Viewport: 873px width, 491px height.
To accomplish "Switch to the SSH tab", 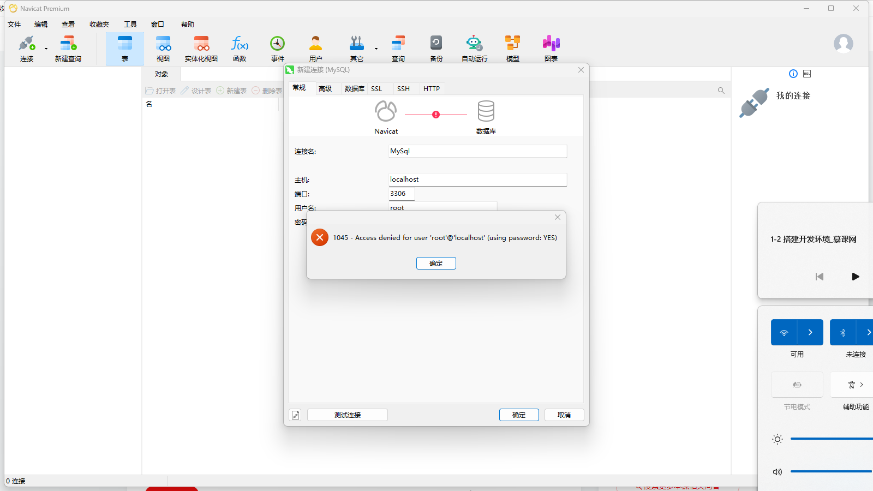I will pyautogui.click(x=404, y=89).
